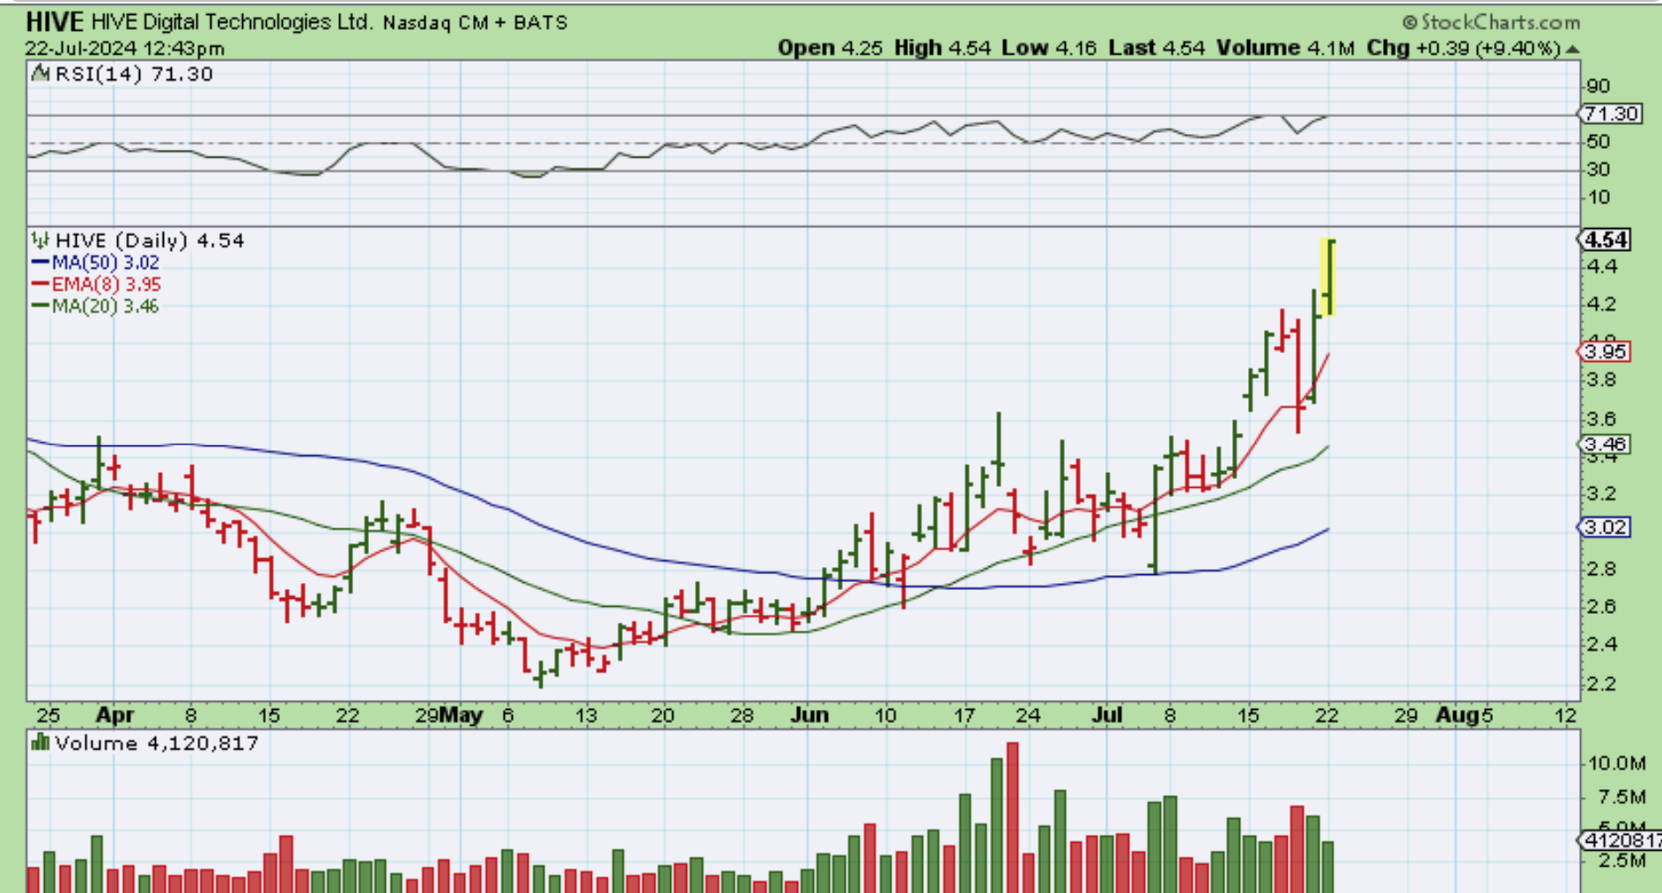Select the Volume 4.1M value in the header
This screenshot has height=893, width=1662.
point(1285,48)
